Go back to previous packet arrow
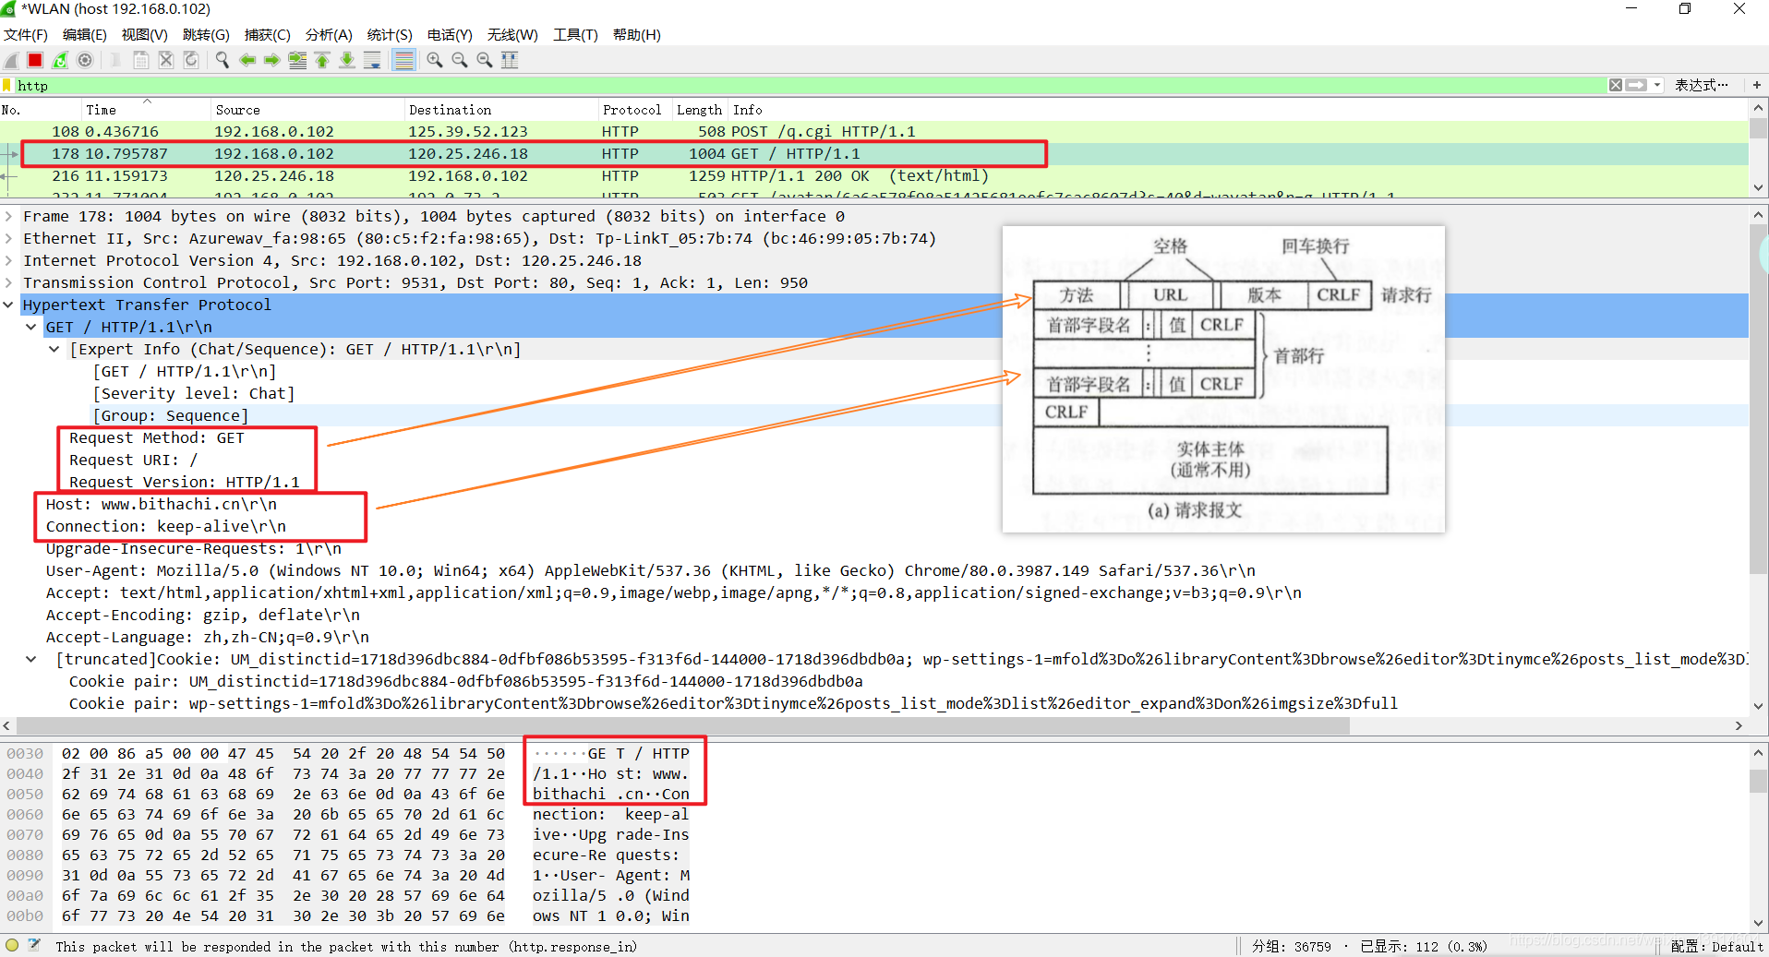This screenshot has width=1769, height=957. [247, 60]
